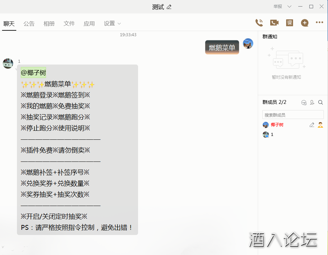Open the title bar chevron dropdown menu
The image size is (328, 255).
point(290,7)
